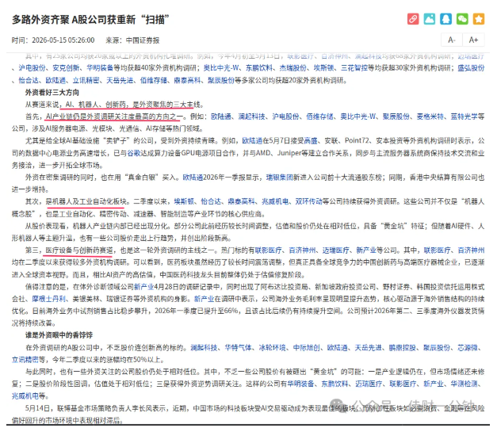497x428 pixels.
Task: Open 立讯精密 link before 等，今年二季度以来
Action: [x=25, y=360]
